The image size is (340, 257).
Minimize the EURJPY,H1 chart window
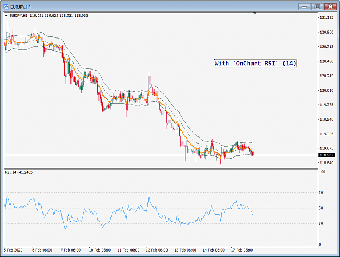point(304,7)
